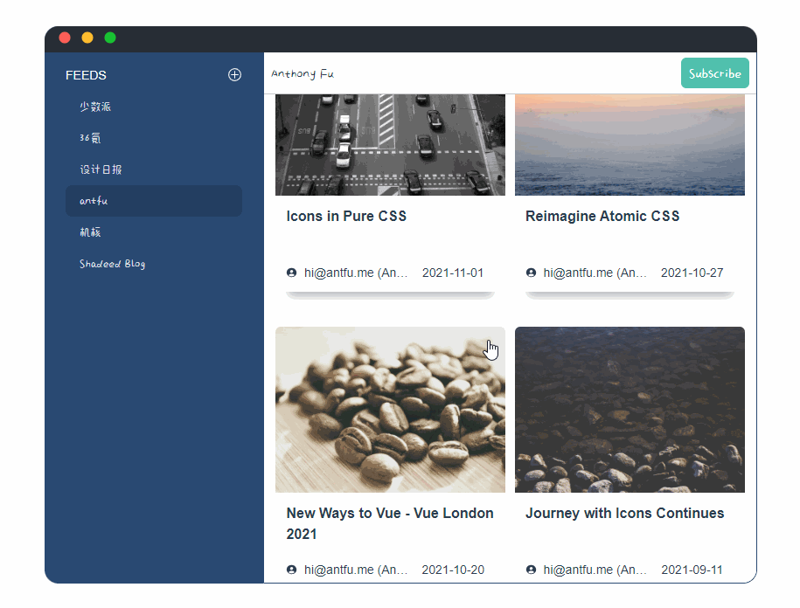The image size is (800, 608).
Task: Open the coffee beans thumbnail
Action: 390,410
